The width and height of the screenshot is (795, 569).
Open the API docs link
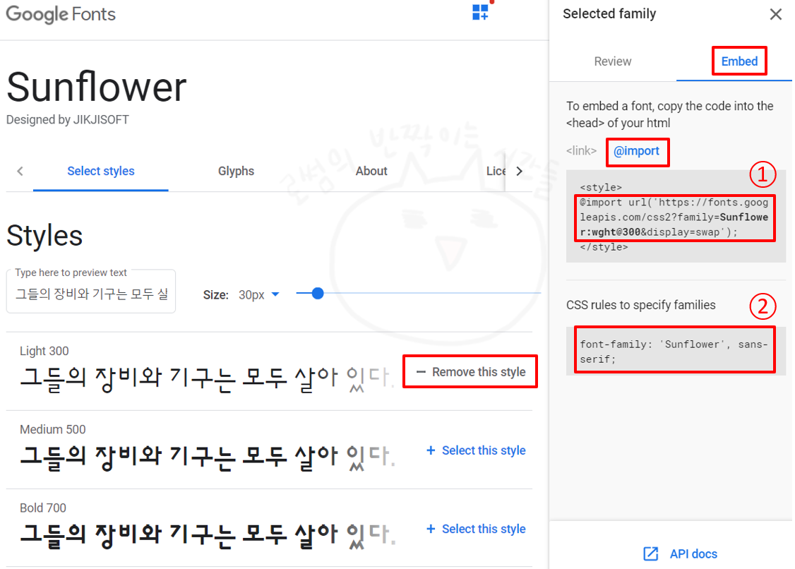(693, 553)
